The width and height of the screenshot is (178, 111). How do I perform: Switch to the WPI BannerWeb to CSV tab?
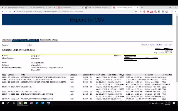pyautogui.click(x=42, y=7)
